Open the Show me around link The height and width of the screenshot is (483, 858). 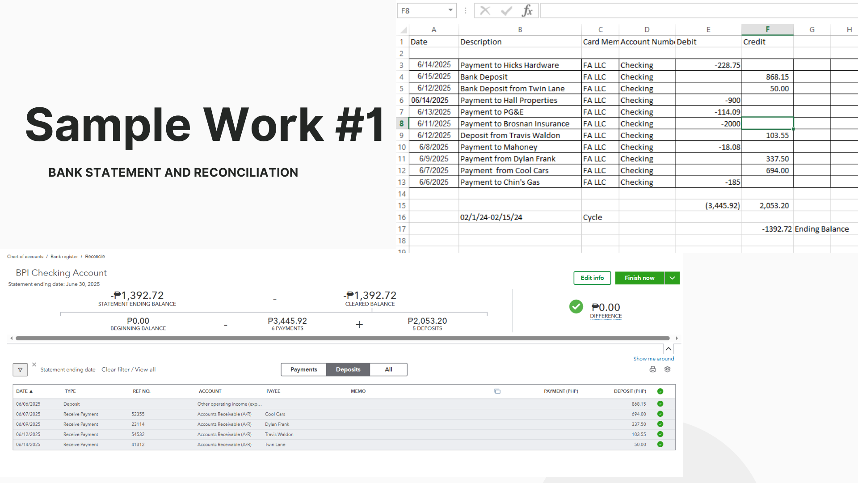653,359
